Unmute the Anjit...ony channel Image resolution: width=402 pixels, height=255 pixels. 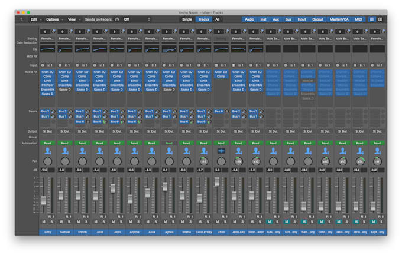point(373,222)
